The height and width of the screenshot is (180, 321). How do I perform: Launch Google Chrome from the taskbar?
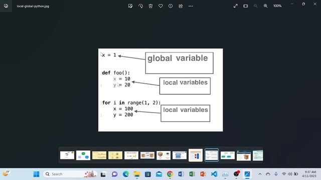pos(170,174)
